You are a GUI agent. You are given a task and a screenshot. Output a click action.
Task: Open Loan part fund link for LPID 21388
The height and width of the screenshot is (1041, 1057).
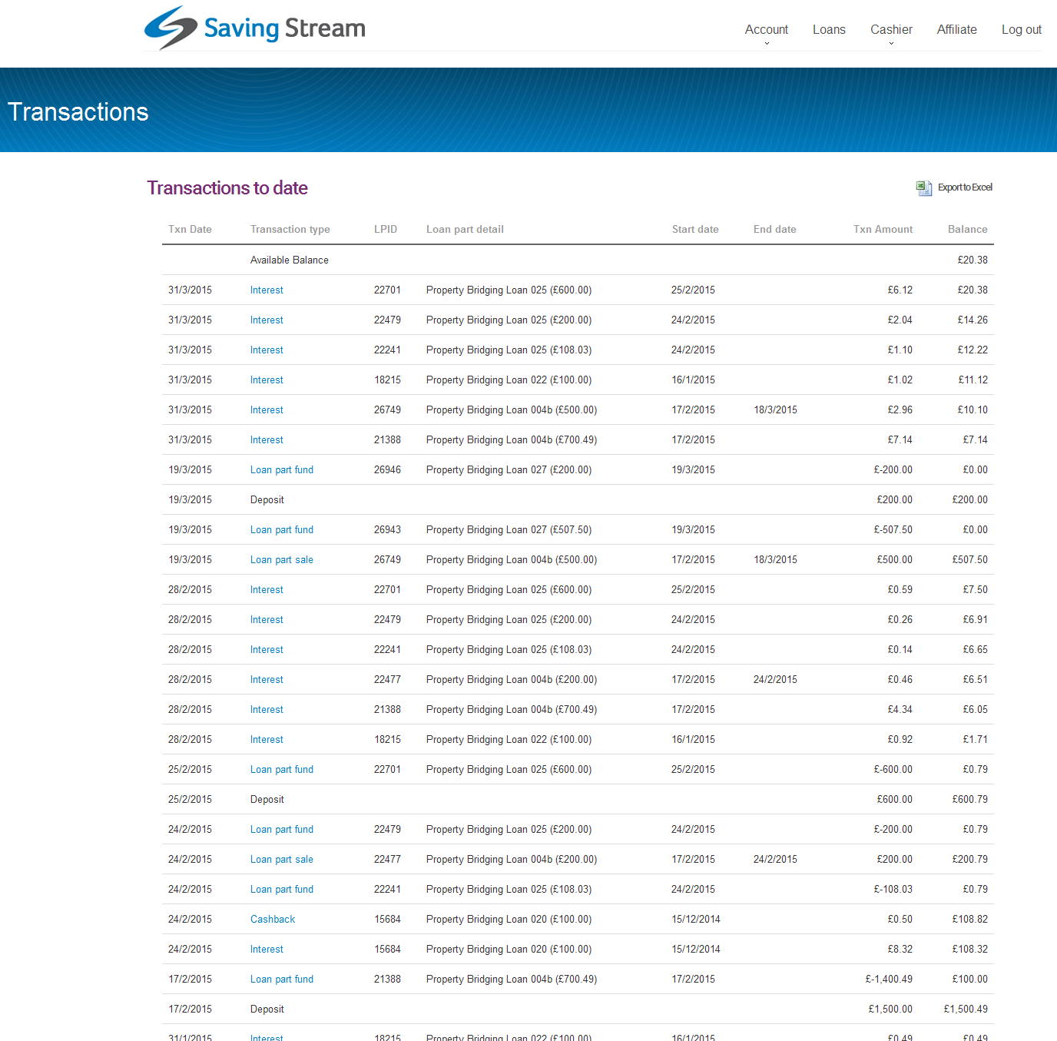tap(282, 979)
